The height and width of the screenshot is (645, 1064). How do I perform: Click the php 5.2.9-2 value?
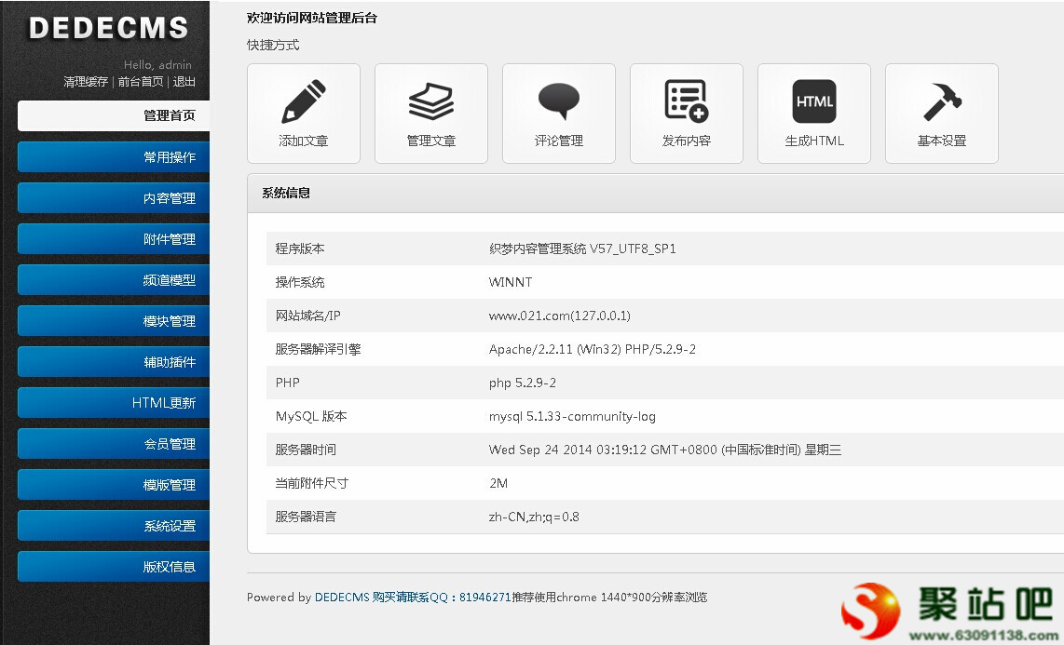click(523, 383)
